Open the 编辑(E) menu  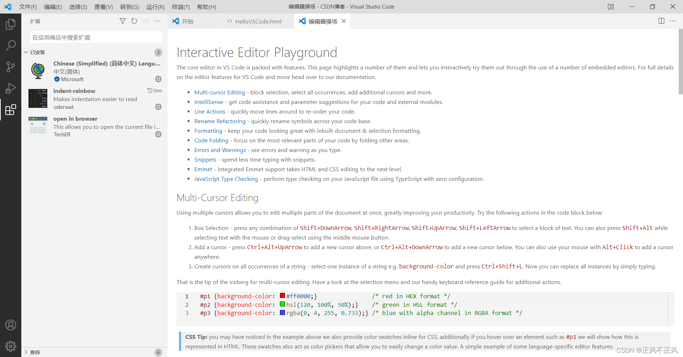coord(53,7)
